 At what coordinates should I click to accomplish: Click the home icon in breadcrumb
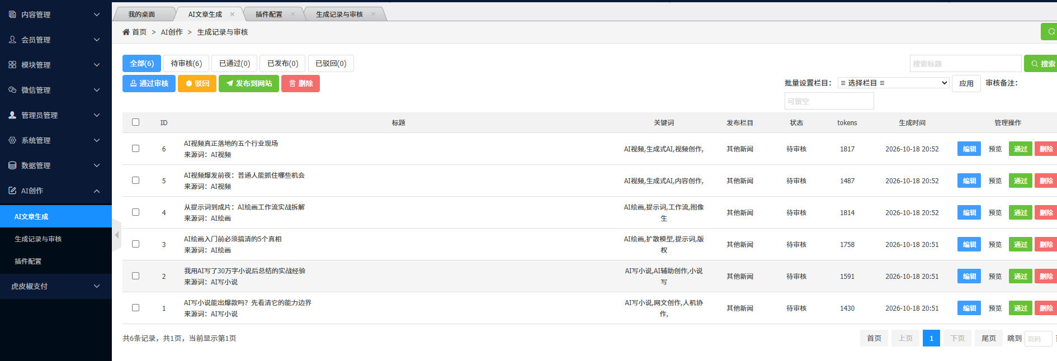(126, 32)
